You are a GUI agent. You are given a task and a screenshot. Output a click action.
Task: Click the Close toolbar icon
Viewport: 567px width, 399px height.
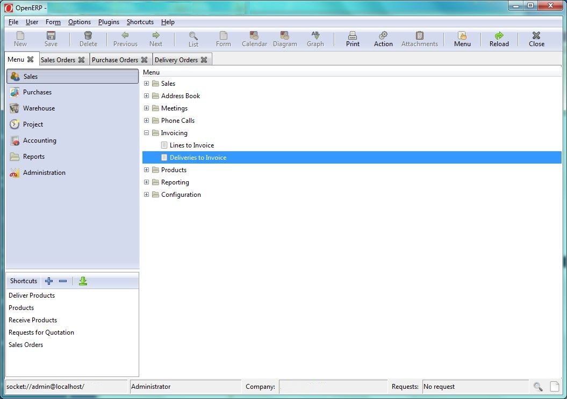tap(536, 35)
